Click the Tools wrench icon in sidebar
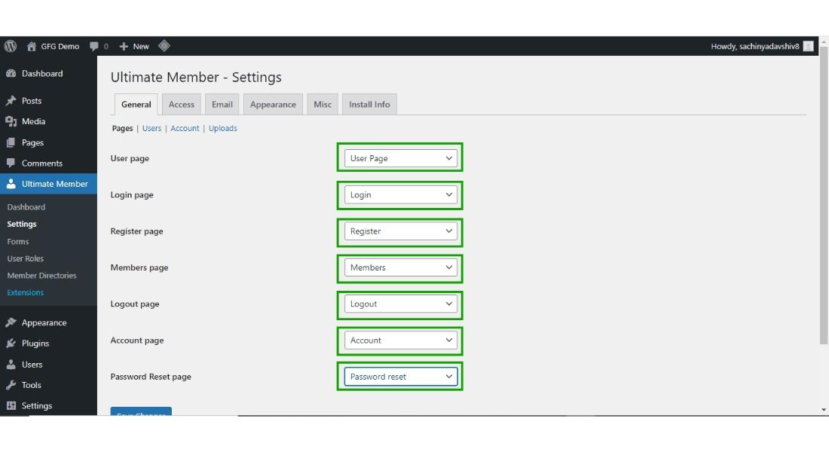The image size is (829, 452). pyautogui.click(x=11, y=385)
